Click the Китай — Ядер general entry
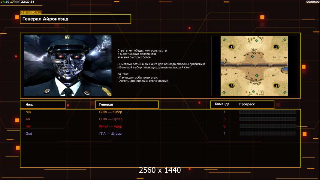This screenshot has height=180, width=320. pyautogui.click(x=110, y=126)
